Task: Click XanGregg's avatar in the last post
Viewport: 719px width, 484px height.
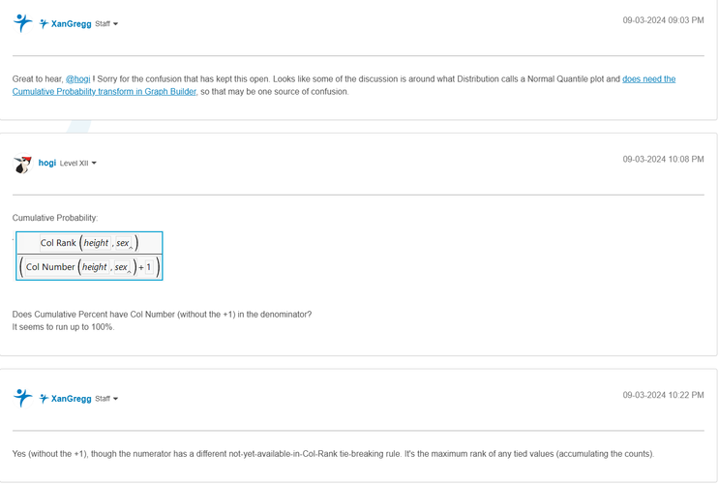Action: tap(23, 398)
